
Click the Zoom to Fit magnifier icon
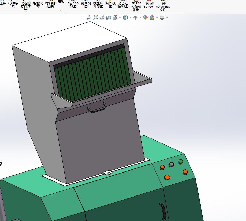point(89,18)
